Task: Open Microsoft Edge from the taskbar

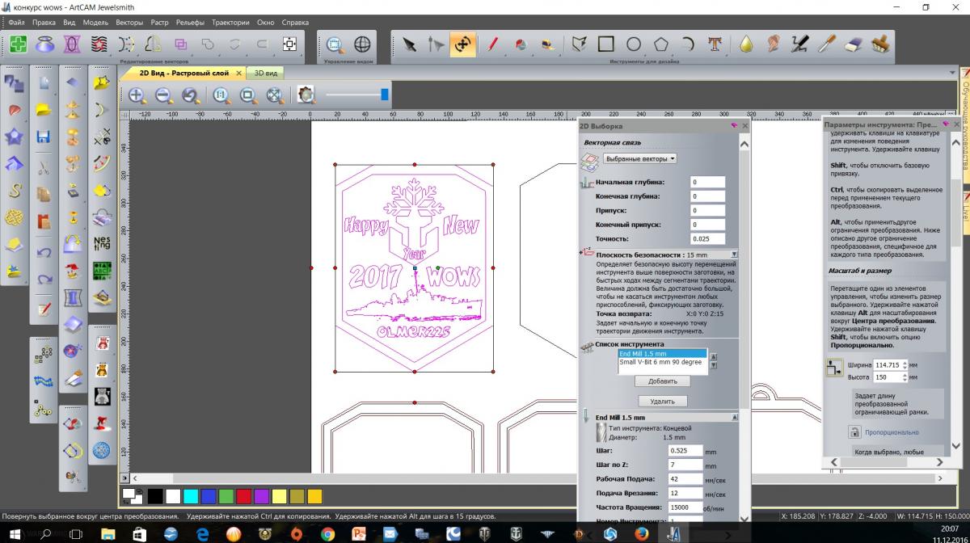Action: (202, 534)
